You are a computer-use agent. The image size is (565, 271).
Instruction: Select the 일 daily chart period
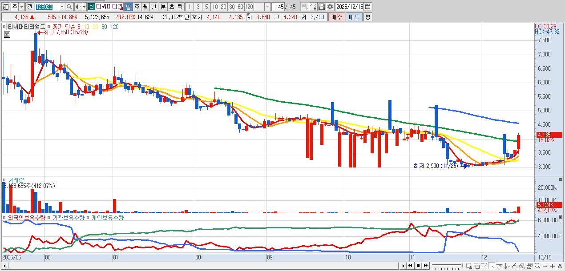coord(128,7)
